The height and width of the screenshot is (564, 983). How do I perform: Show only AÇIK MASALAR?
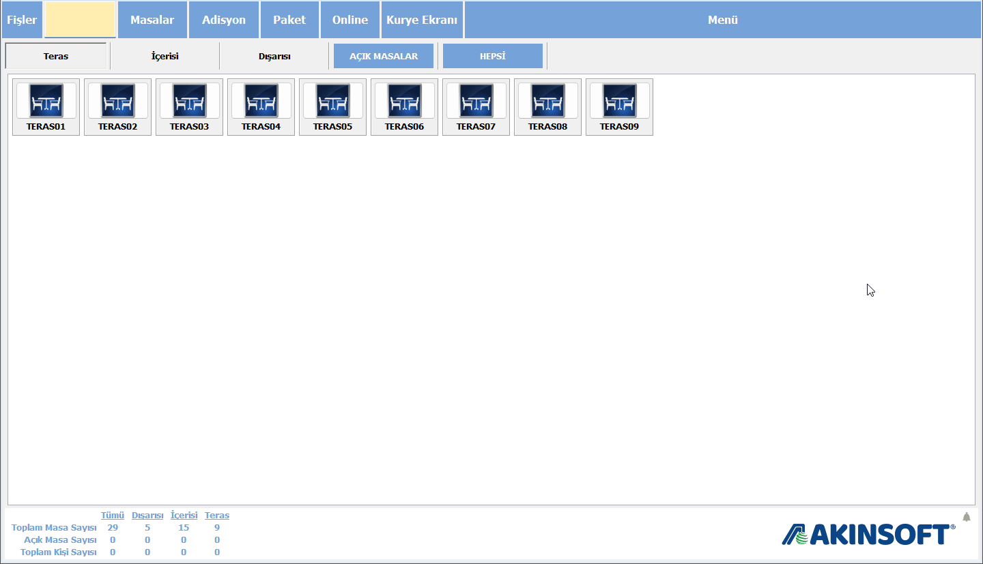(x=384, y=56)
